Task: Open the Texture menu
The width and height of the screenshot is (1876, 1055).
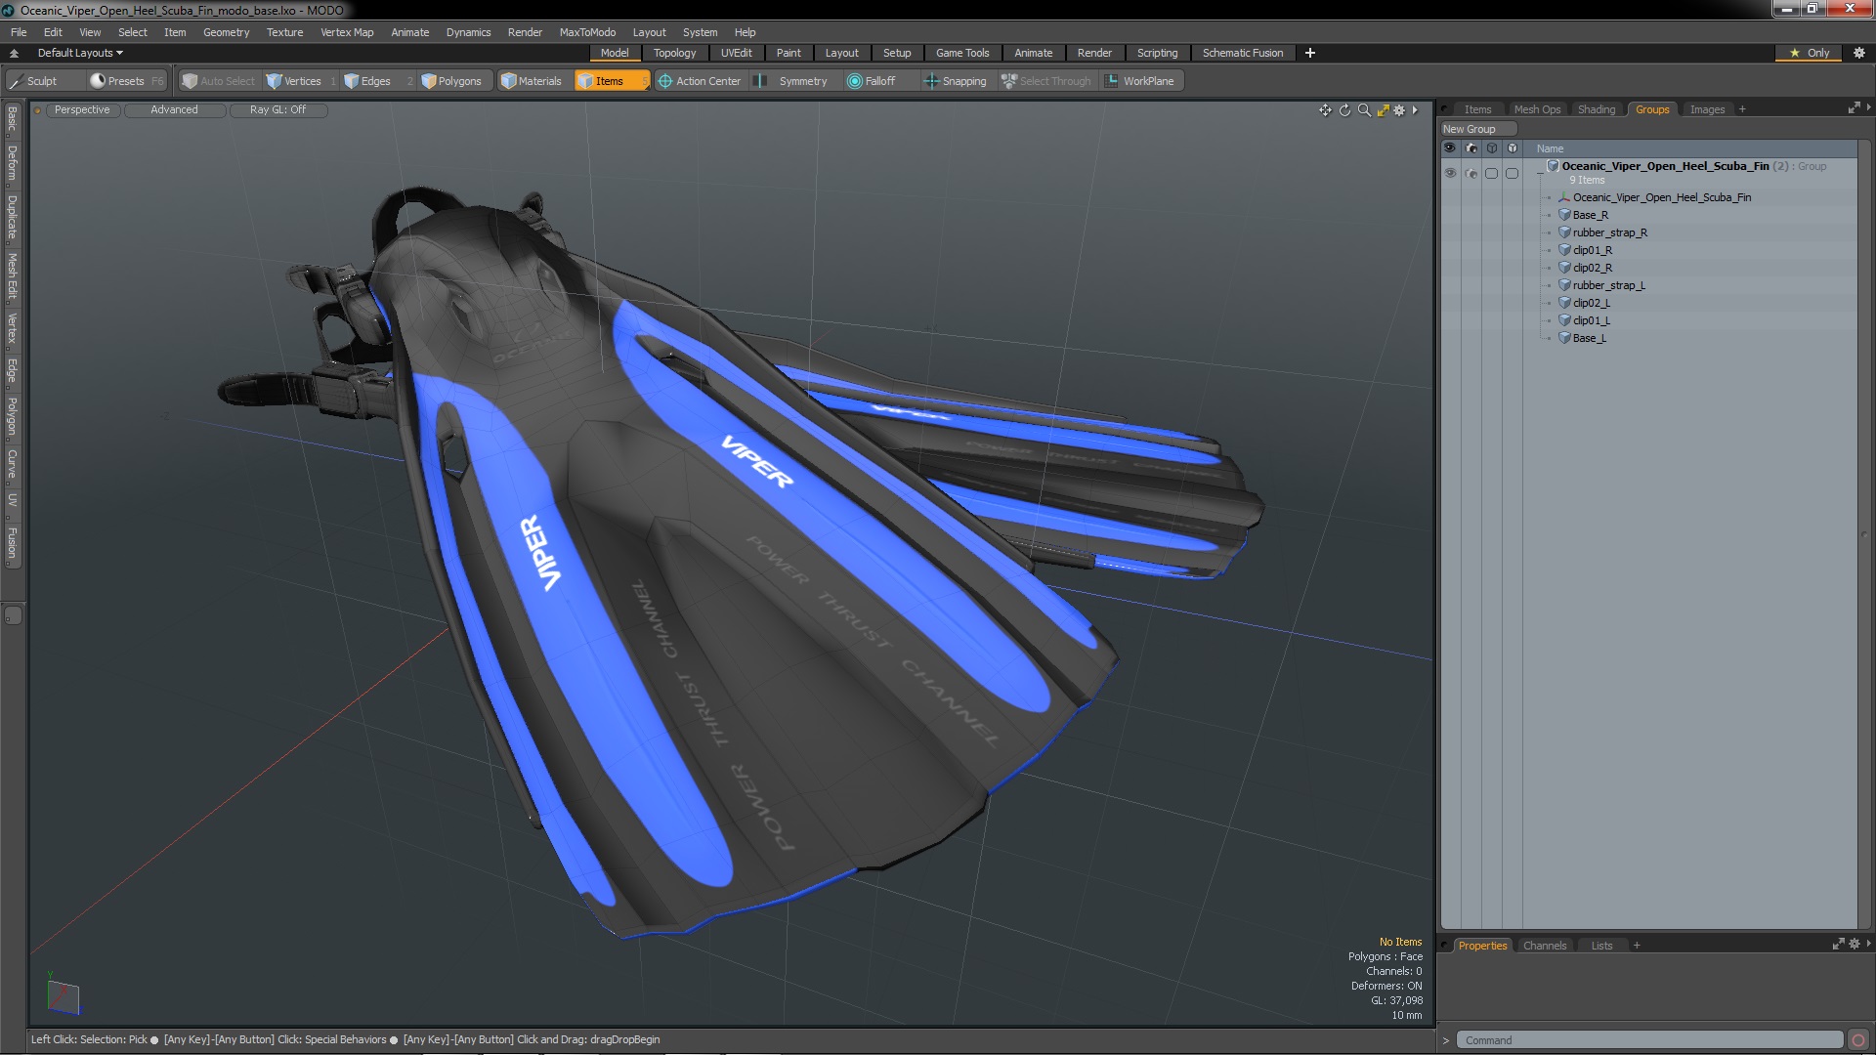Action: [x=284, y=32]
